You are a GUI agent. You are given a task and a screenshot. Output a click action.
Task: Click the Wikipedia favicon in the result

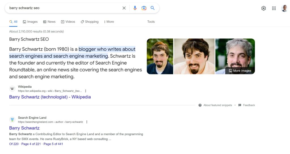12,89
